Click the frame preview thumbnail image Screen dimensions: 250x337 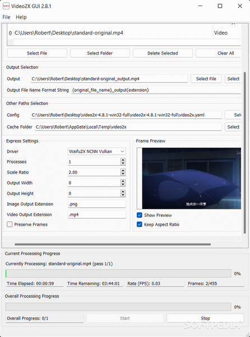(x=192, y=178)
